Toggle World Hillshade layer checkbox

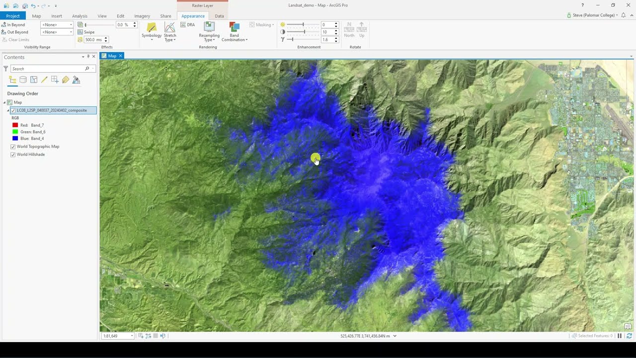pyautogui.click(x=13, y=155)
